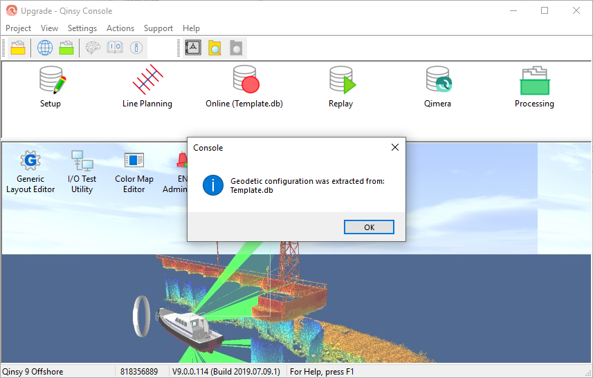Click 'For Help, press F1' status text
The height and width of the screenshot is (378, 593).
(x=322, y=372)
